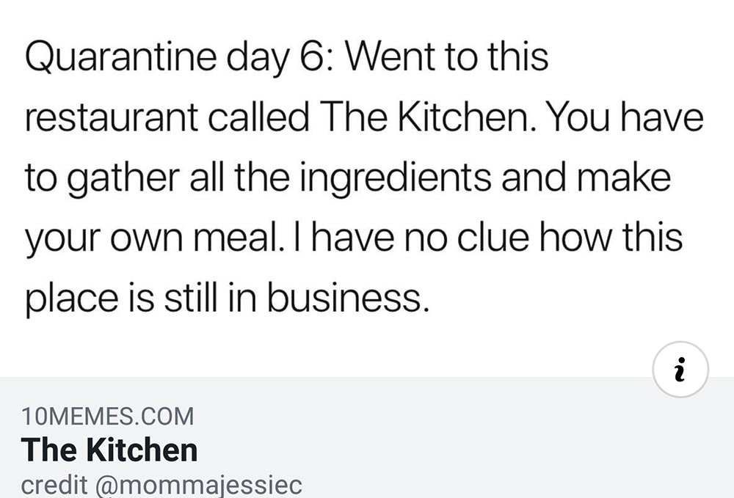Screen dimensions: 734x498
Task: Click the credit @mommajessiec caption
Action: tap(161, 486)
